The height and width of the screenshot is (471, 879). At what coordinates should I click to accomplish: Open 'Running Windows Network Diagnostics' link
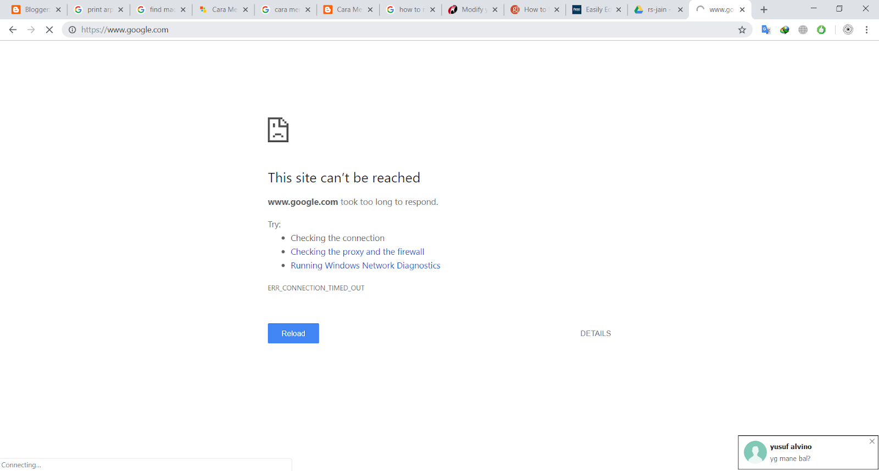[365, 265]
